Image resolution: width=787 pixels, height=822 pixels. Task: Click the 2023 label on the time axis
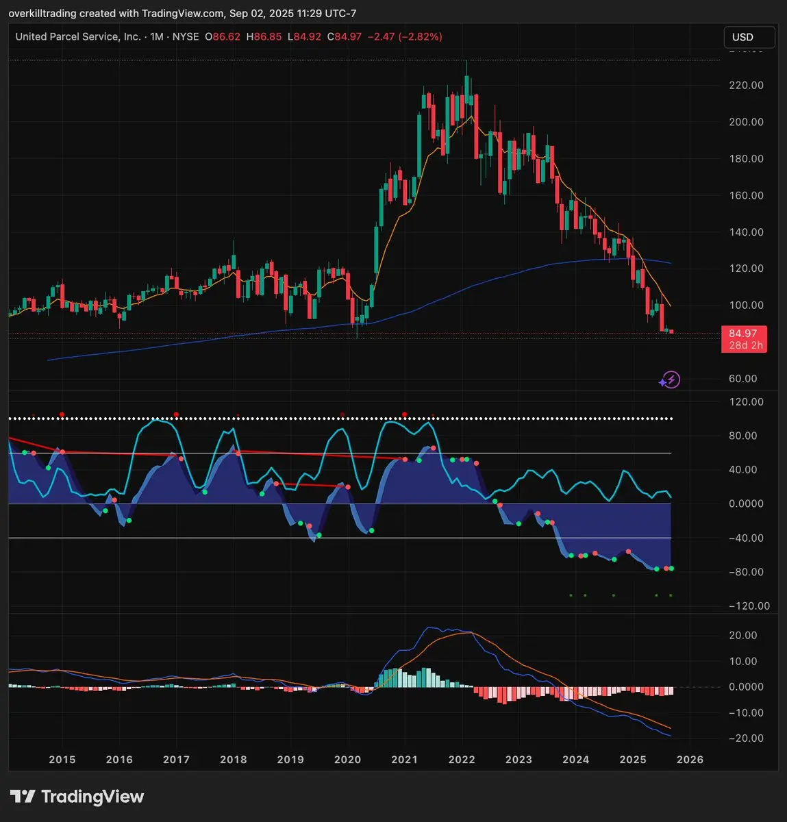click(x=519, y=760)
